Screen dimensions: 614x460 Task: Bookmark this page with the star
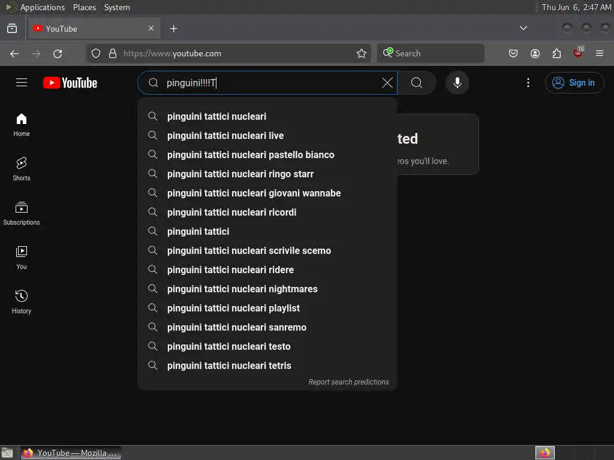[x=362, y=53]
